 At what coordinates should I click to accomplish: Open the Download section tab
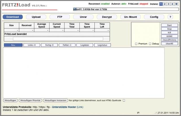coord(13,17)
